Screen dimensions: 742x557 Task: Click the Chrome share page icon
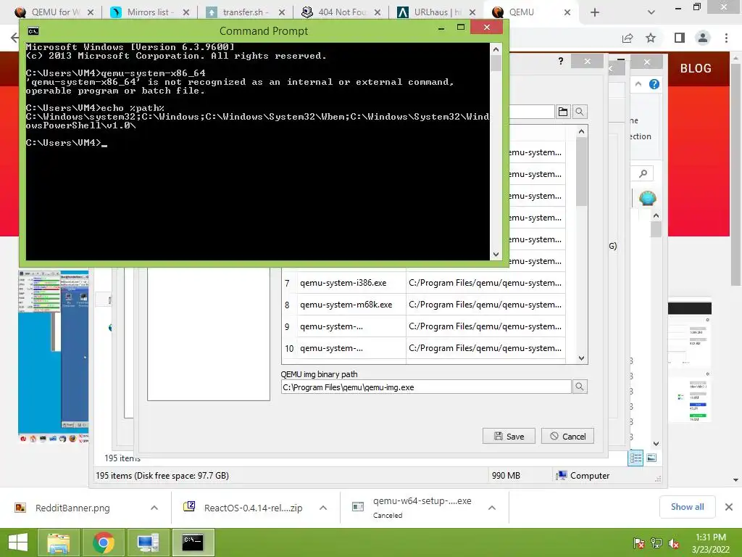(x=628, y=38)
